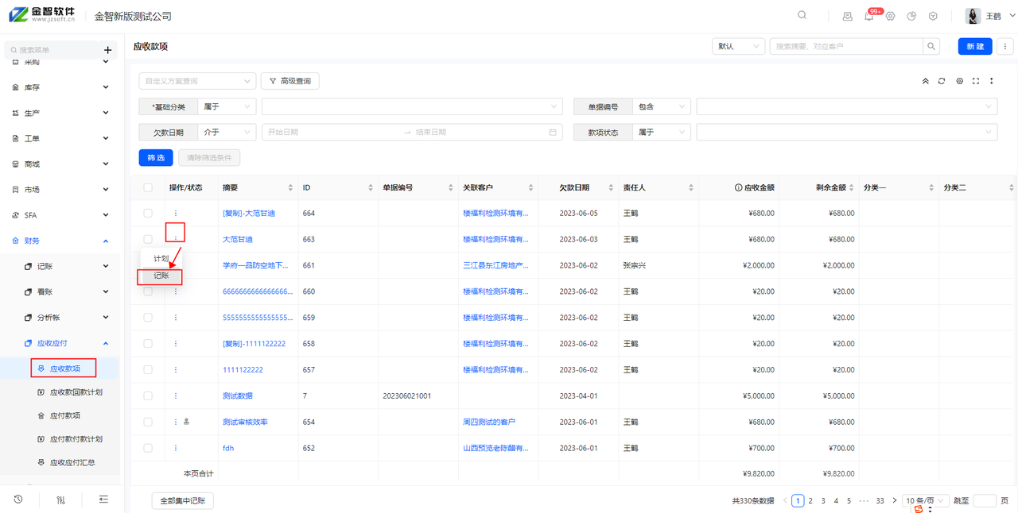Open the 属于 operator dropdown for 基础分类

click(x=227, y=106)
